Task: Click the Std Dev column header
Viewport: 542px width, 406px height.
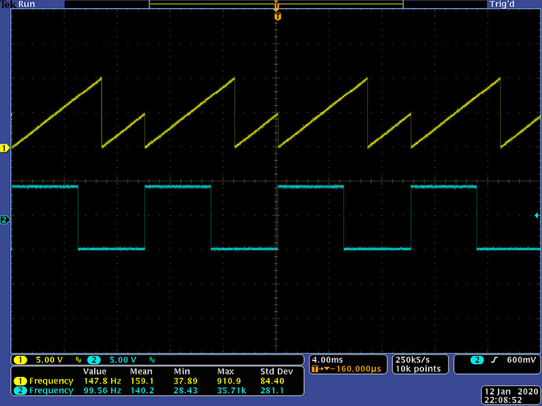Action: (276, 371)
